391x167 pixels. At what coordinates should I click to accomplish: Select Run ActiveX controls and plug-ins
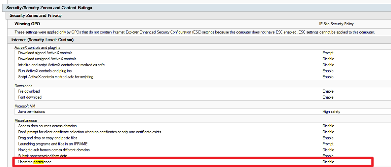pyautogui.click(x=45, y=71)
